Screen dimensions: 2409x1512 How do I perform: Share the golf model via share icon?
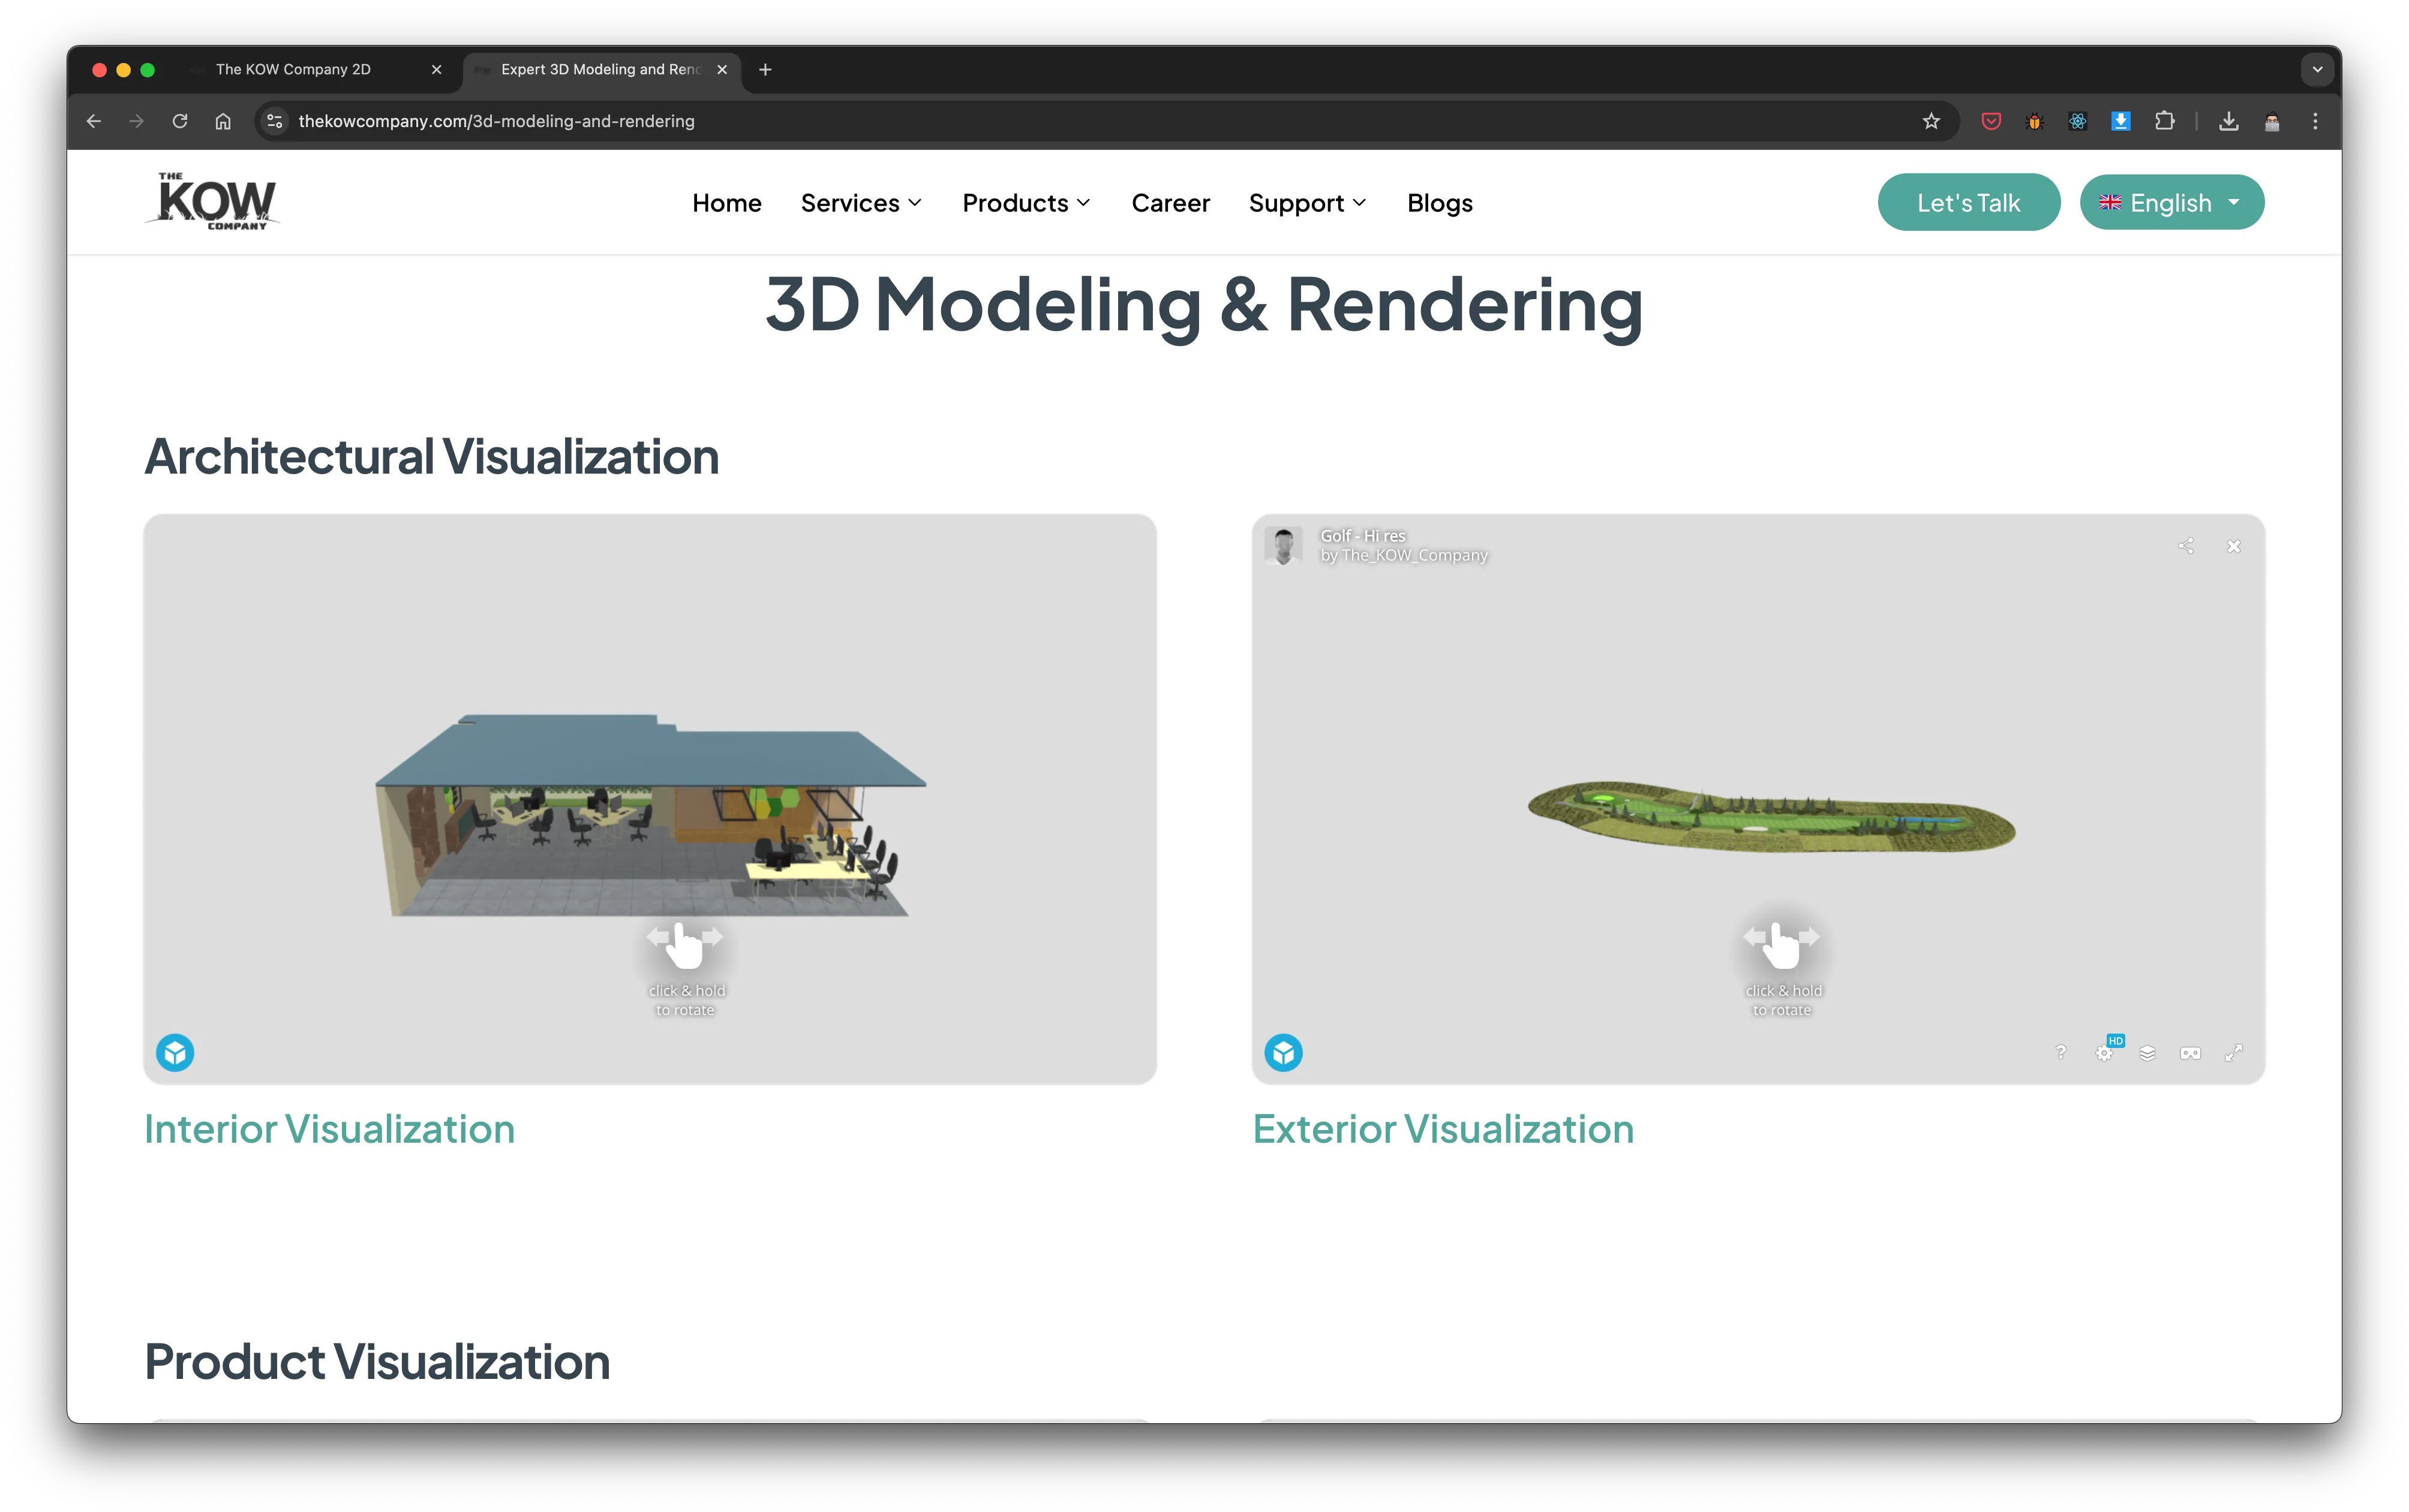(x=2186, y=546)
